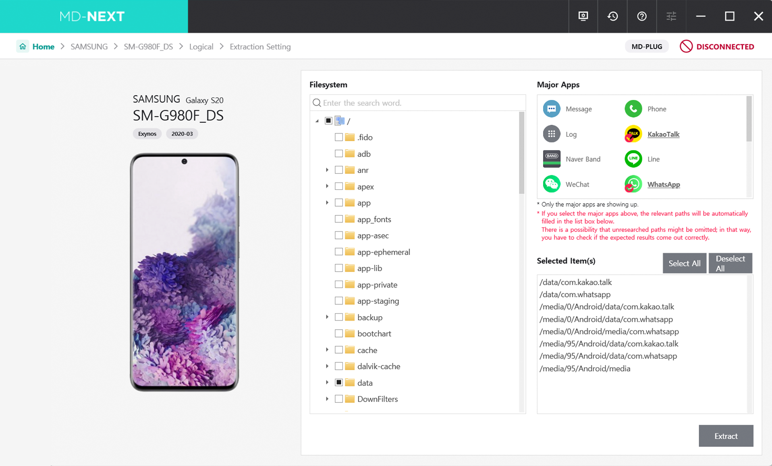Image resolution: width=772 pixels, height=466 pixels.
Task: Deselect the WhatsApp app icon
Action: (633, 184)
